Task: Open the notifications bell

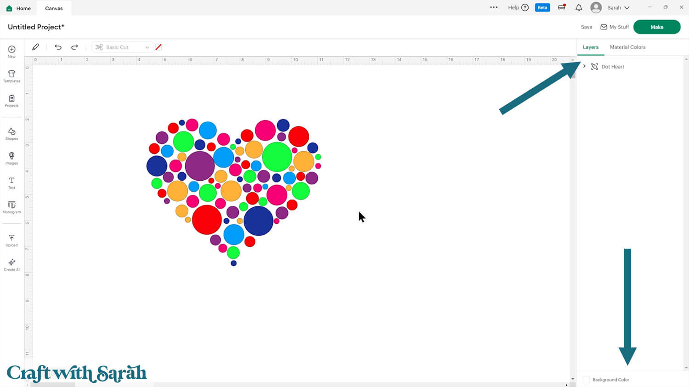Action: coord(579,7)
